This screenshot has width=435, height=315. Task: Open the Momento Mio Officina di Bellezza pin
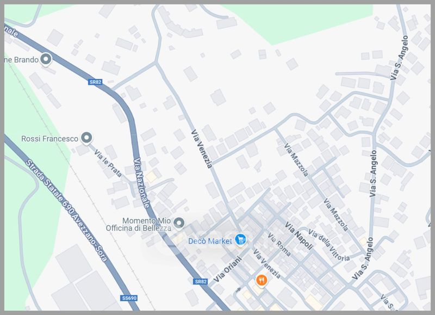pyautogui.click(x=179, y=223)
